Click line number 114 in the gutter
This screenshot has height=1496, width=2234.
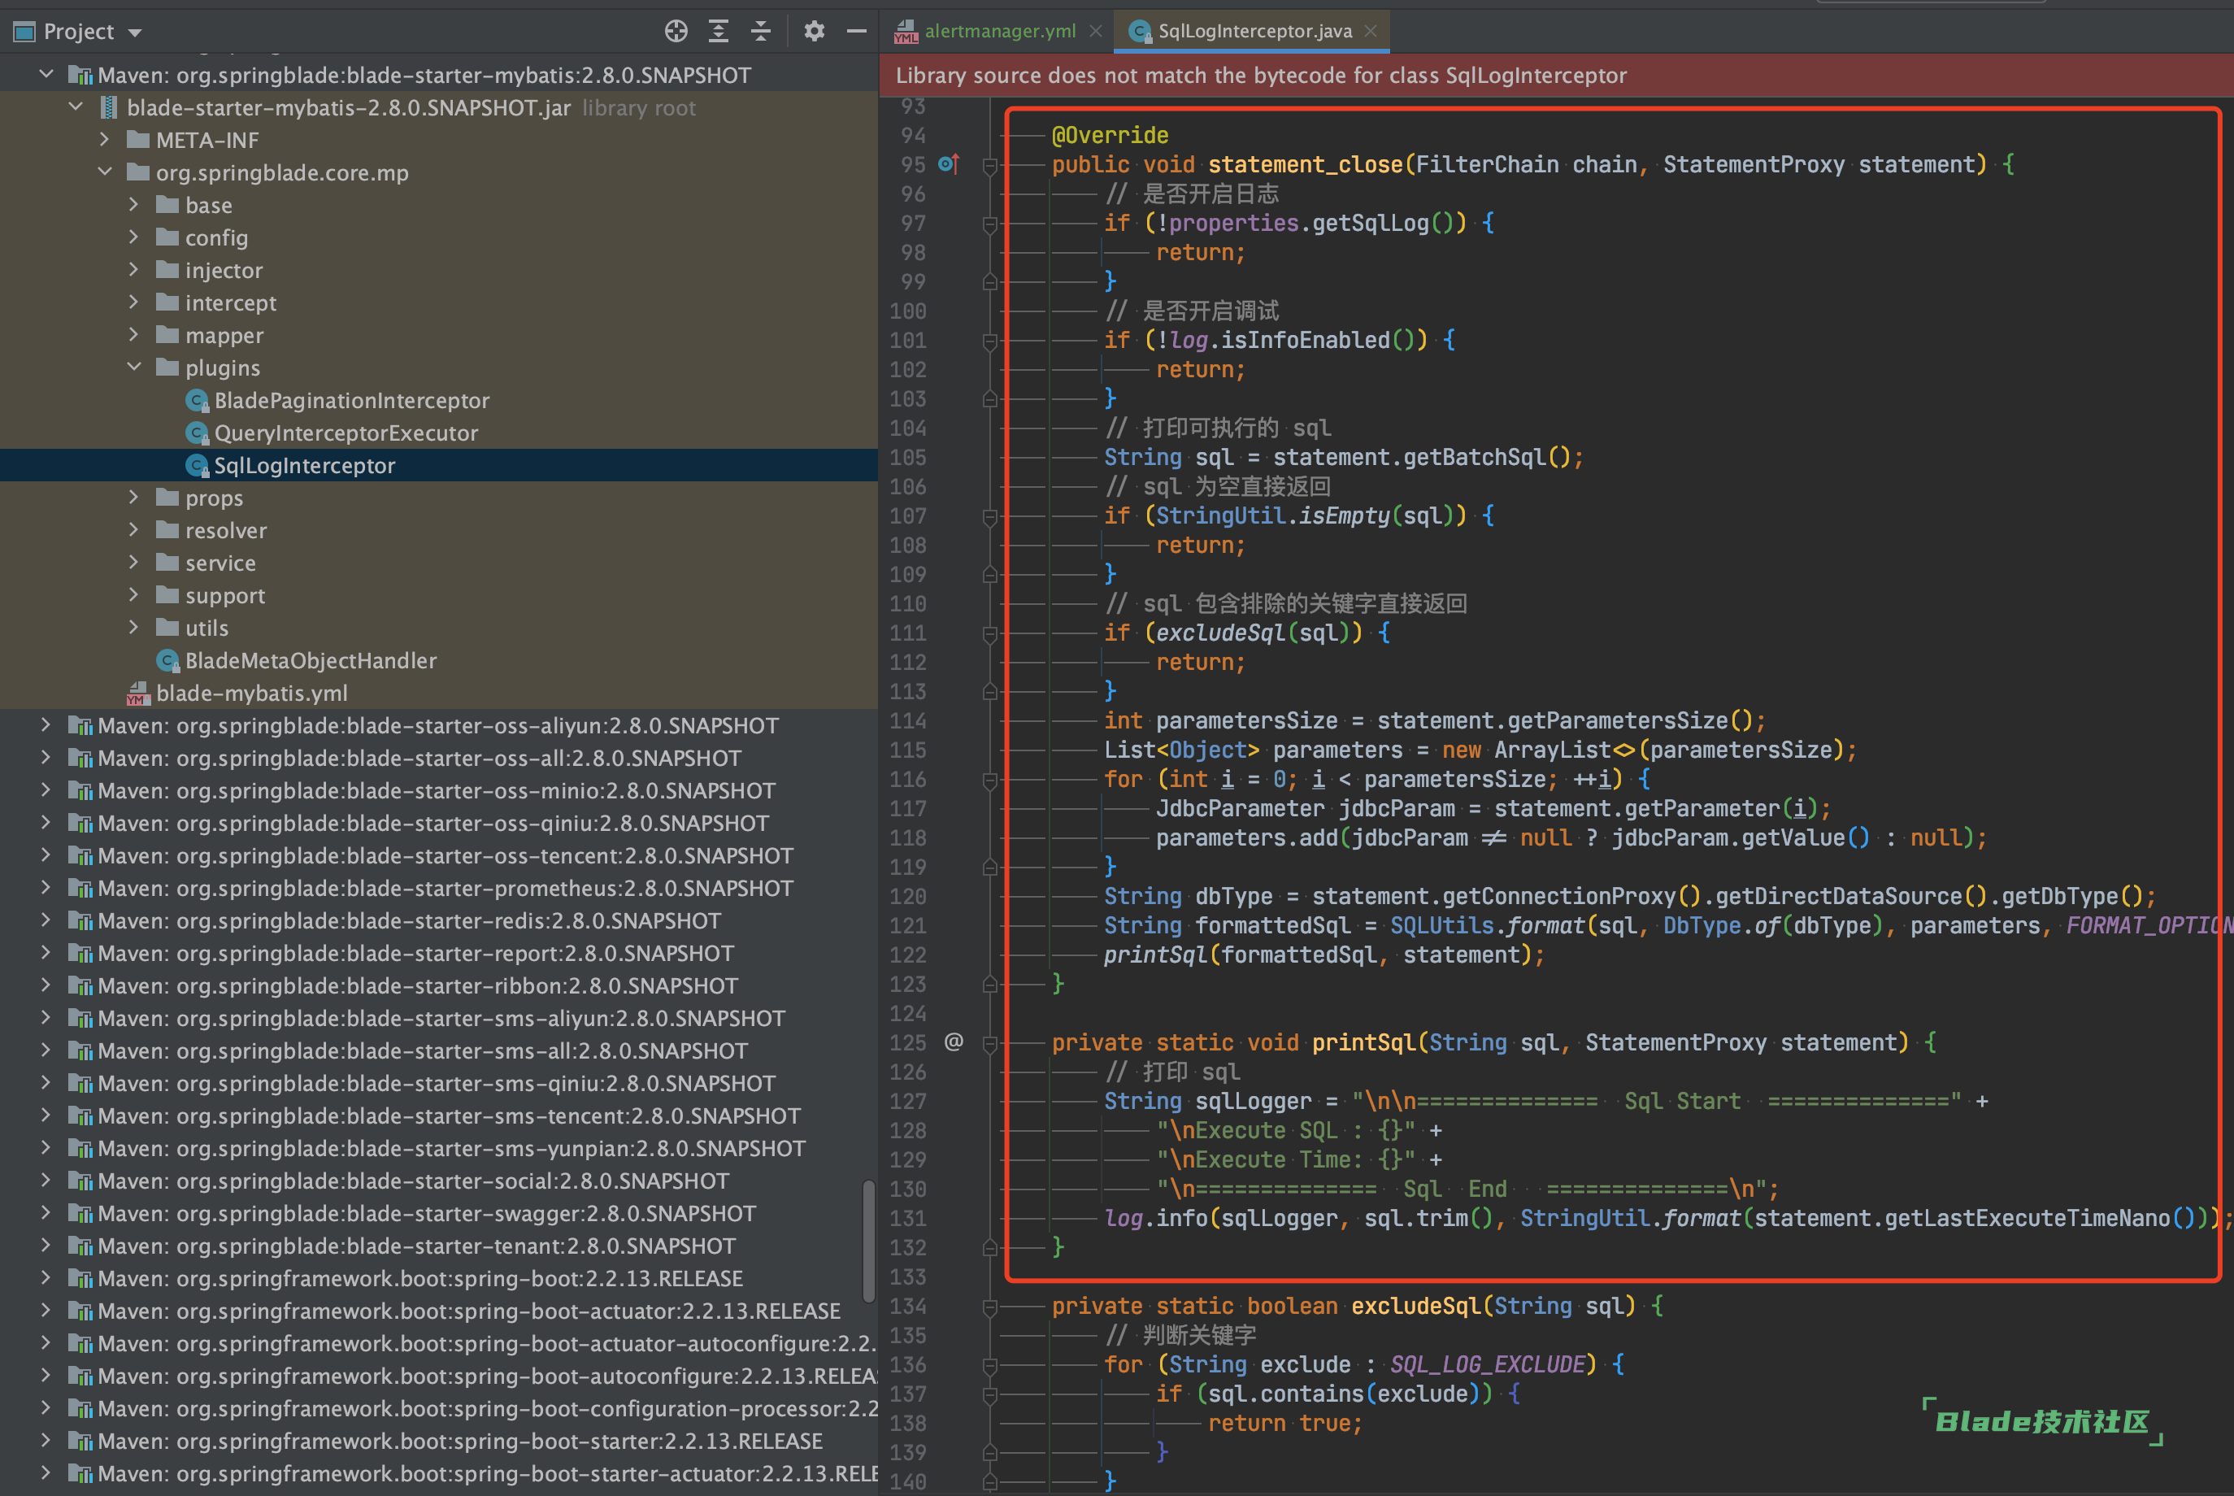coord(908,720)
